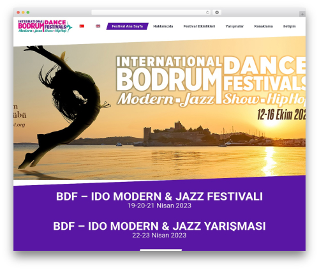Open the Konaklama menu item
The image size is (319, 270).
263,26
